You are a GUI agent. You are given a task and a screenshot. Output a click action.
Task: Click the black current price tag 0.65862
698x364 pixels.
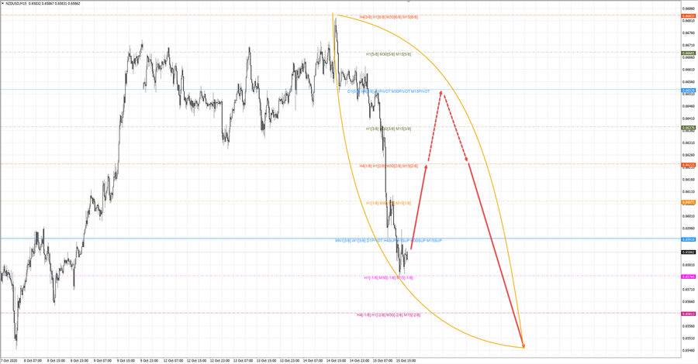click(x=688, y=252)
